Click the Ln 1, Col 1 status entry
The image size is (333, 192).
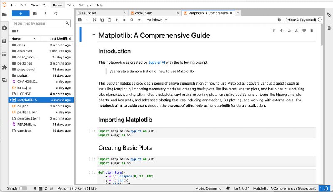point(242,188)
